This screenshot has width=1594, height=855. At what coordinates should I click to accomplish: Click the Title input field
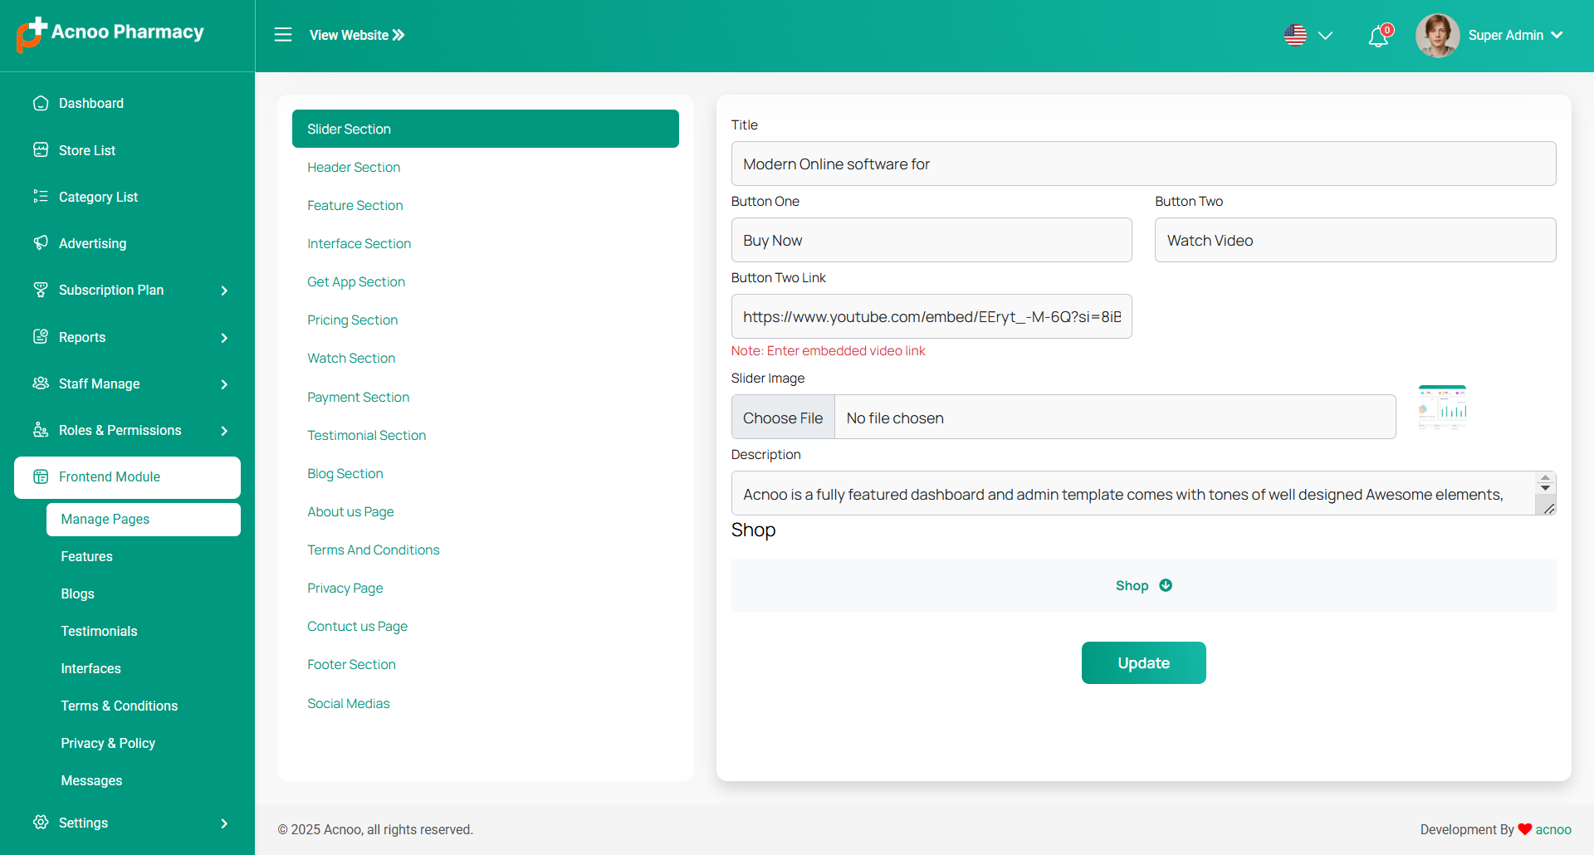(1143, 164)
